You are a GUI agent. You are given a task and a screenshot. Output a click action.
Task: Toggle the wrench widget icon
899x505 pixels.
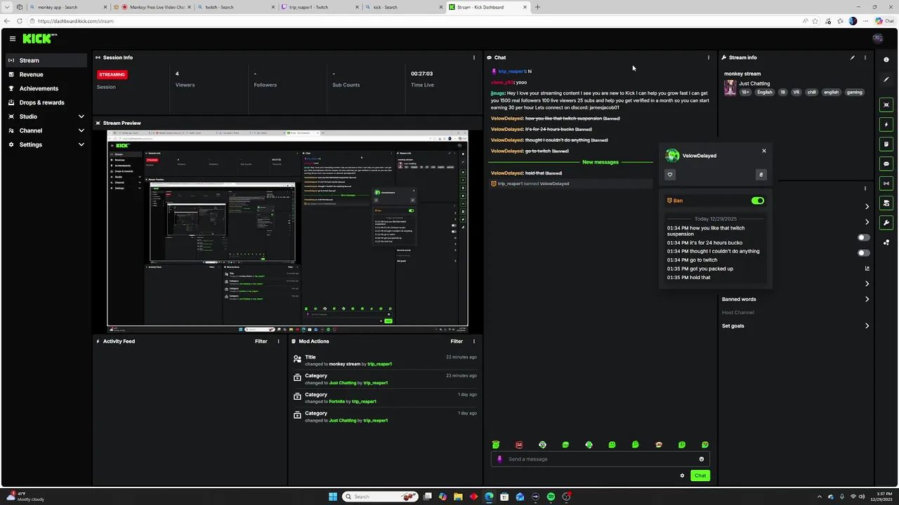coord(886,222)
